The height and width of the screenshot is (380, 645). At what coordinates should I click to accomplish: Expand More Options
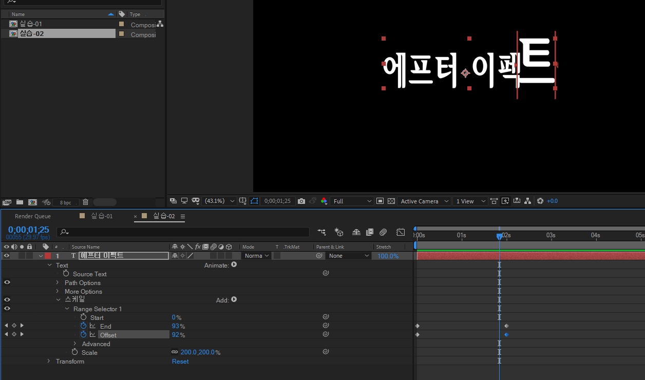[x=58, y=291]
